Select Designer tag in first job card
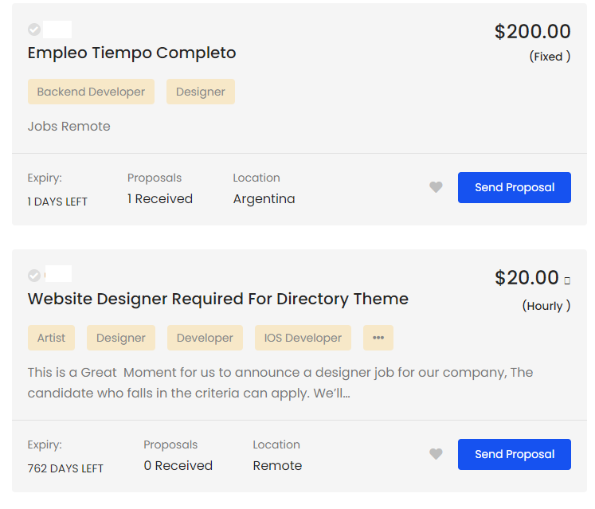Screen dimensions: 595x509 pyautogui.click(x=201, y=92)
